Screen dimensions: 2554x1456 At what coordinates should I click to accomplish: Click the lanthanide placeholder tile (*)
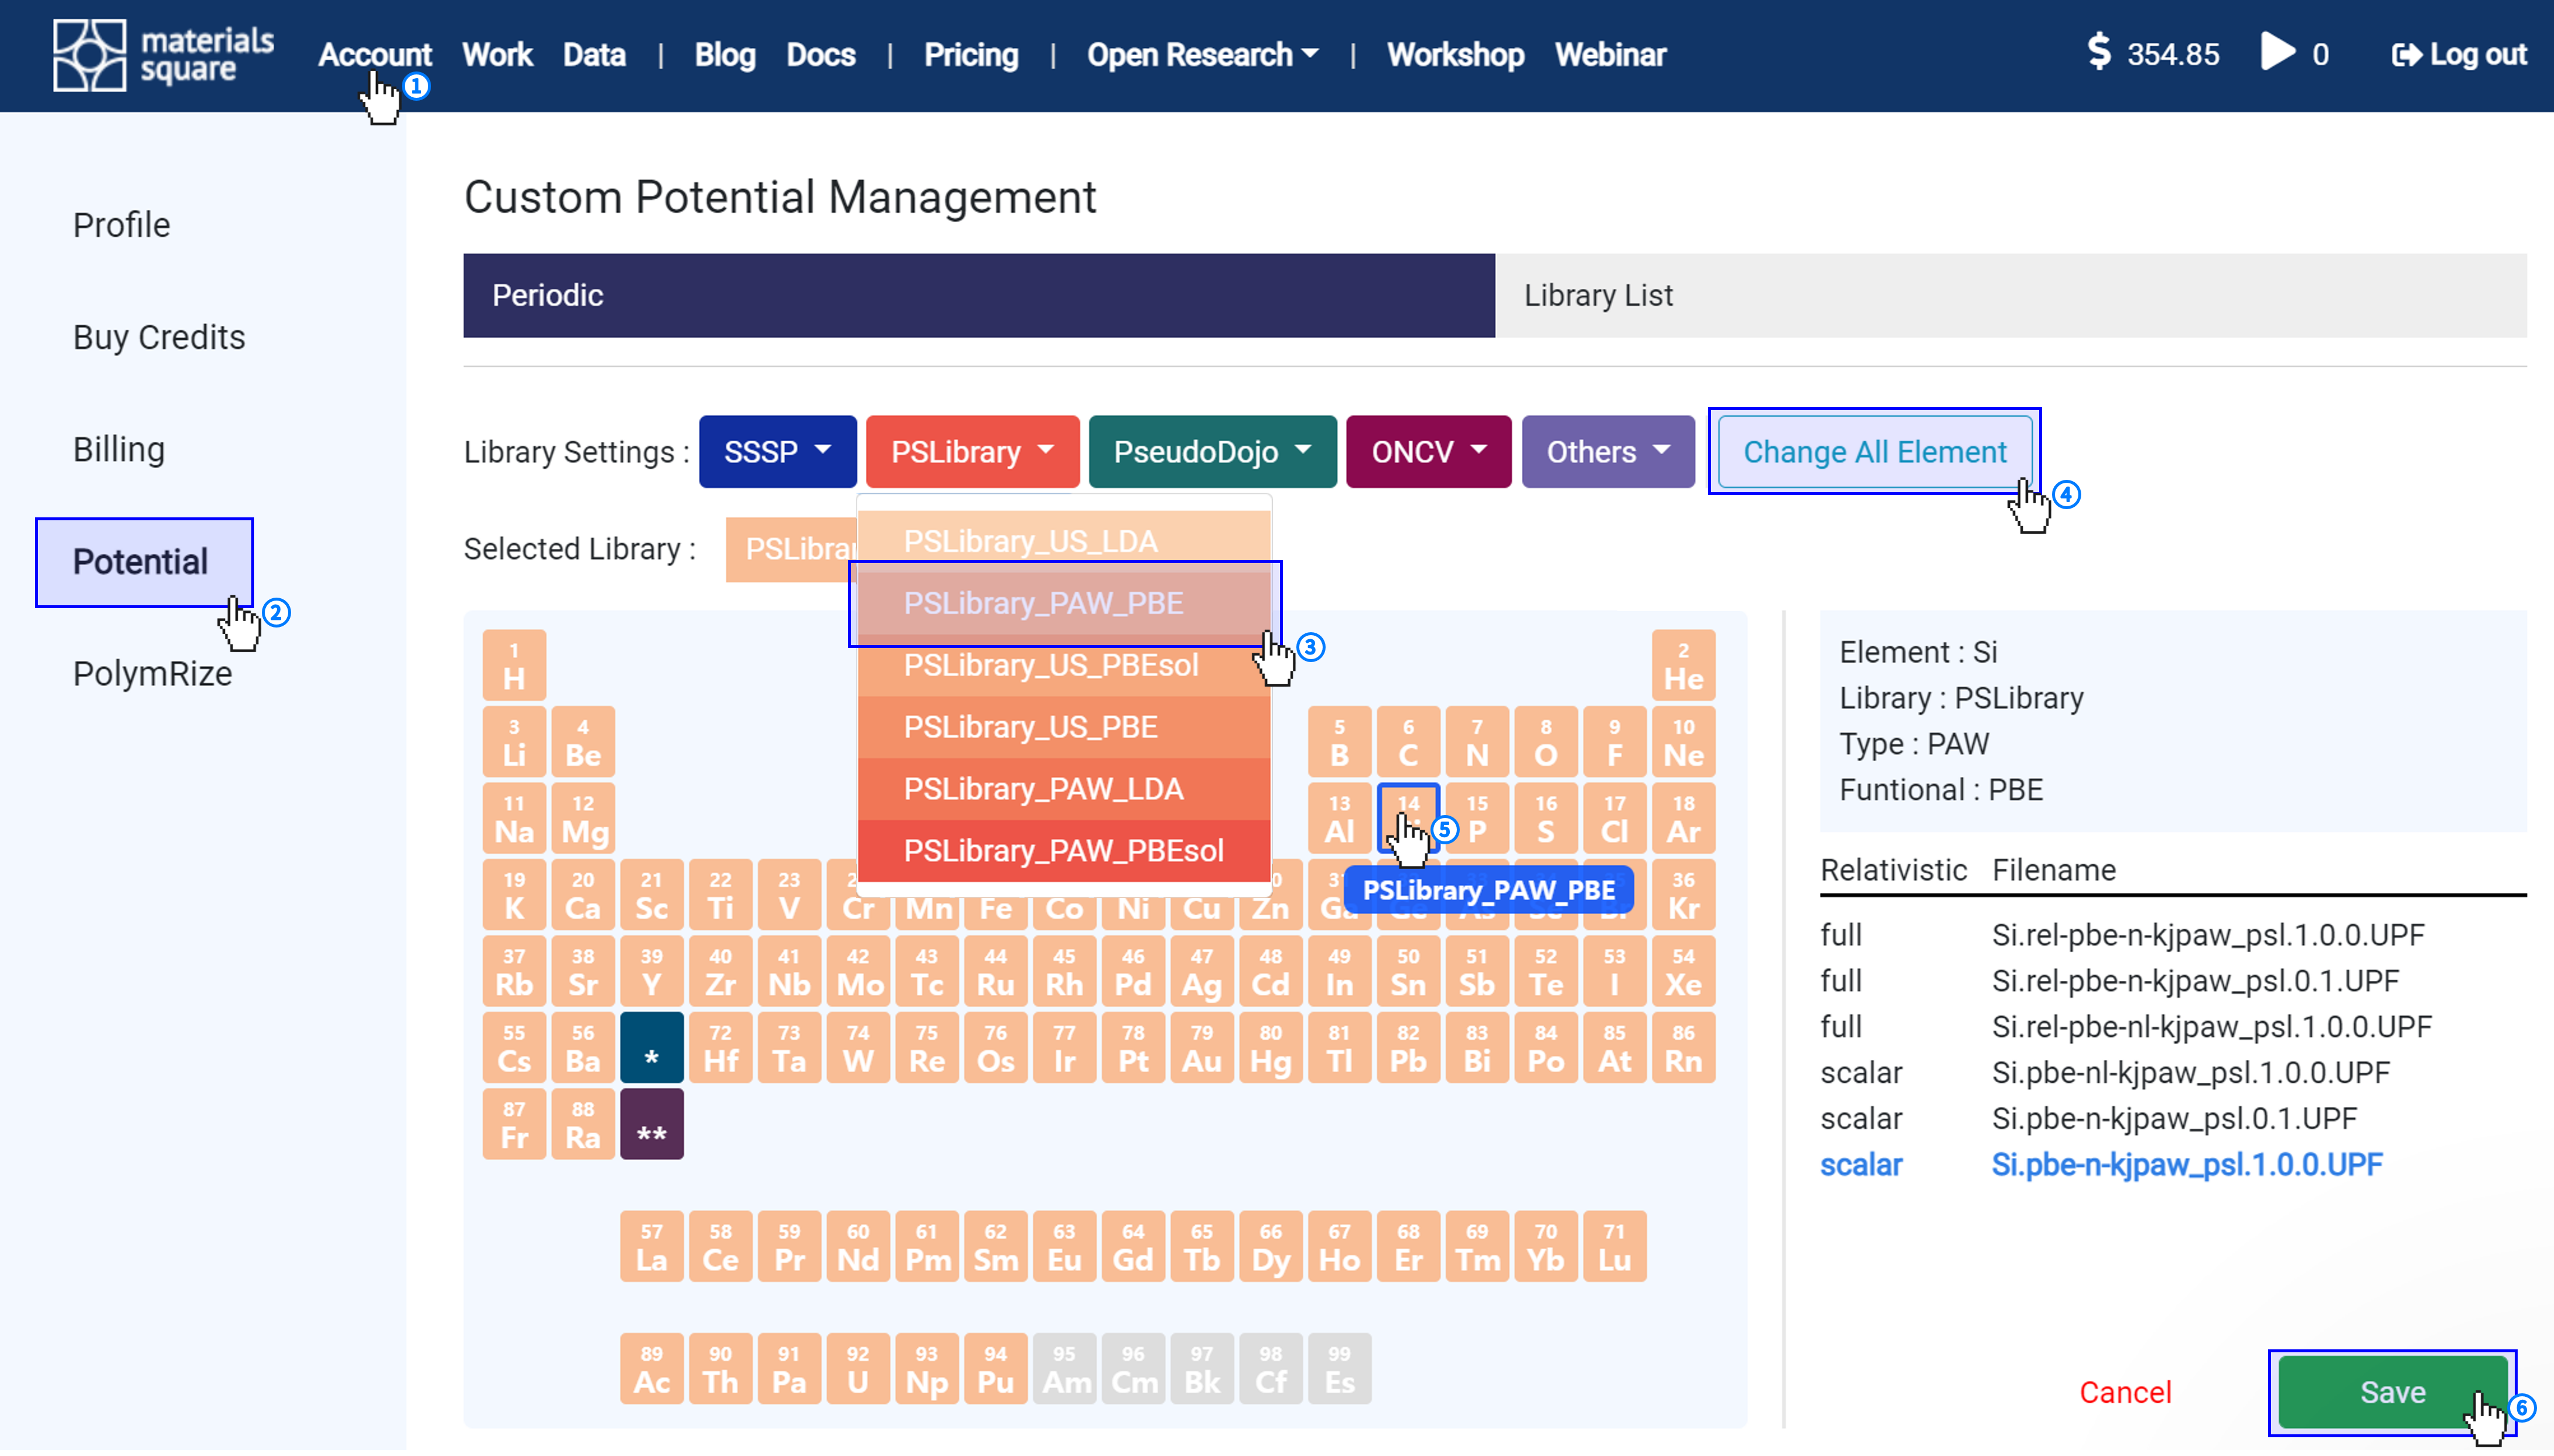tap(652, 1048)
